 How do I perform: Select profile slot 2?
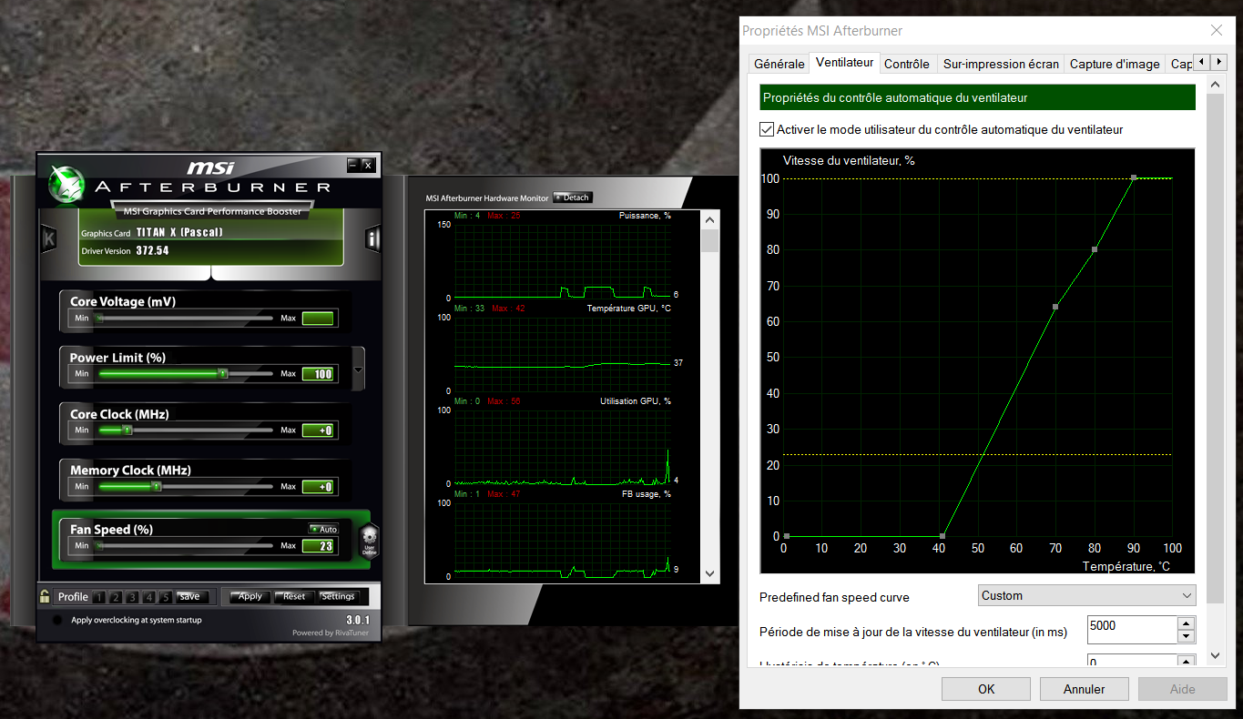pos(117,597)
